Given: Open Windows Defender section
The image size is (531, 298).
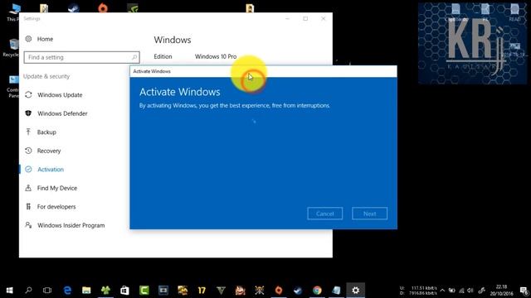Looking at the screenshot, I should click(x=56, y=113).
